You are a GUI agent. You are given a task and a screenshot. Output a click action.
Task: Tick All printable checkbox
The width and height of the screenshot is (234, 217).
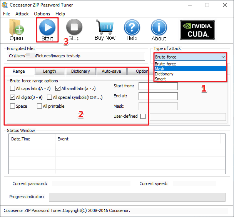(x=39, y=106)
